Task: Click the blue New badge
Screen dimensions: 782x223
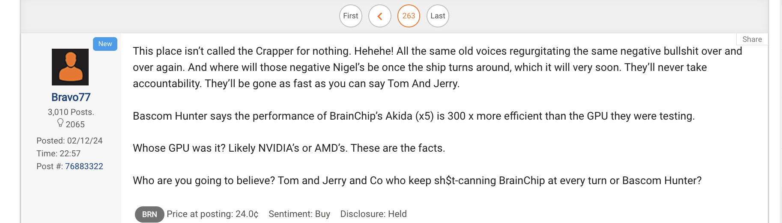Action: [105, 44]
